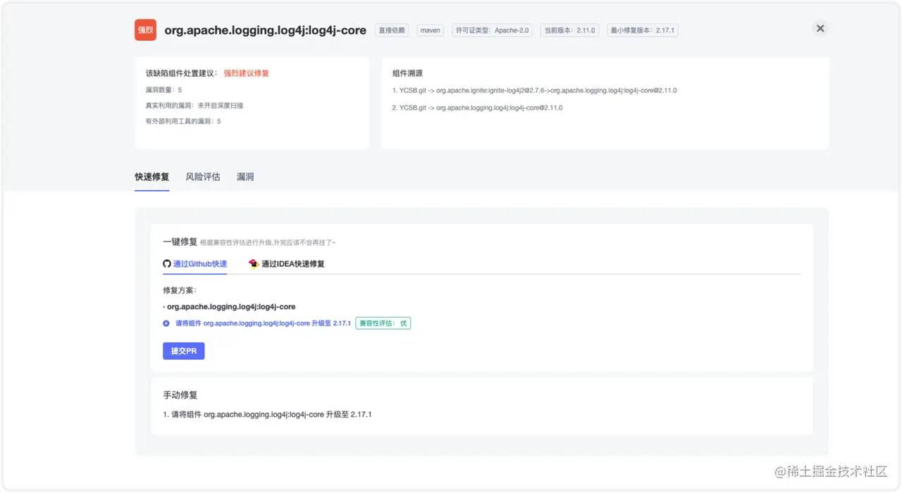Select the upgrade to 2.17.1 radio option
This screenshot has height=493, width=902.
166,323
